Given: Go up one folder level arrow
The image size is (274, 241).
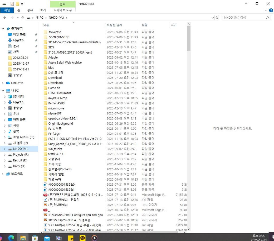Looking at the screenshot, I should tap(23, 18).
